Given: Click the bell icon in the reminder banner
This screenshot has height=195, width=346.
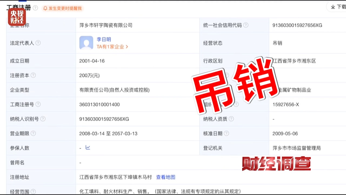Looking at the screenshot, I should (45, 8).
